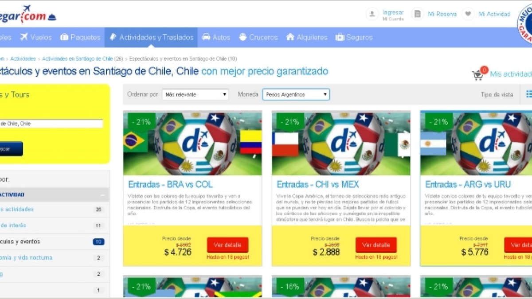Click Ver detalle for CHI vs MEX

coord(376,245)
